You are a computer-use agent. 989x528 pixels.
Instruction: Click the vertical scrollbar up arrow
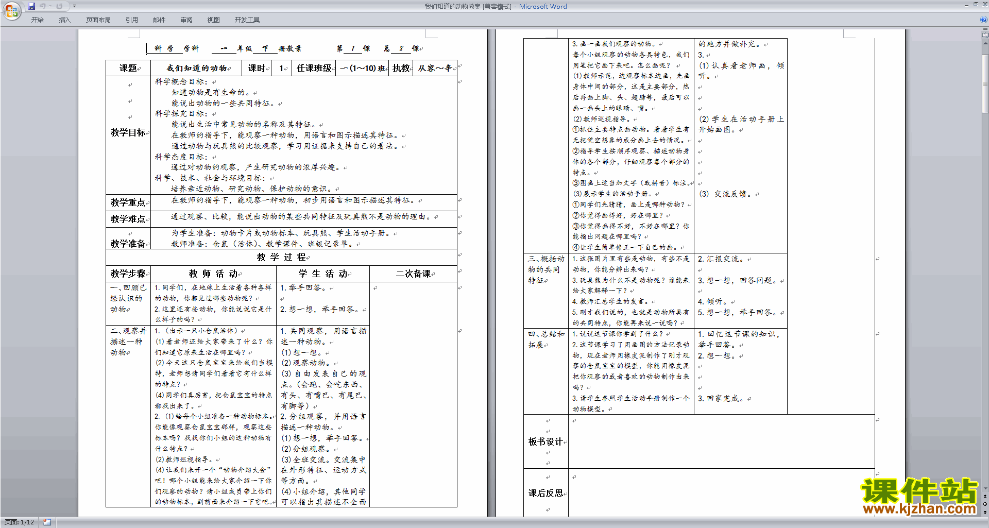pos(985,42)
